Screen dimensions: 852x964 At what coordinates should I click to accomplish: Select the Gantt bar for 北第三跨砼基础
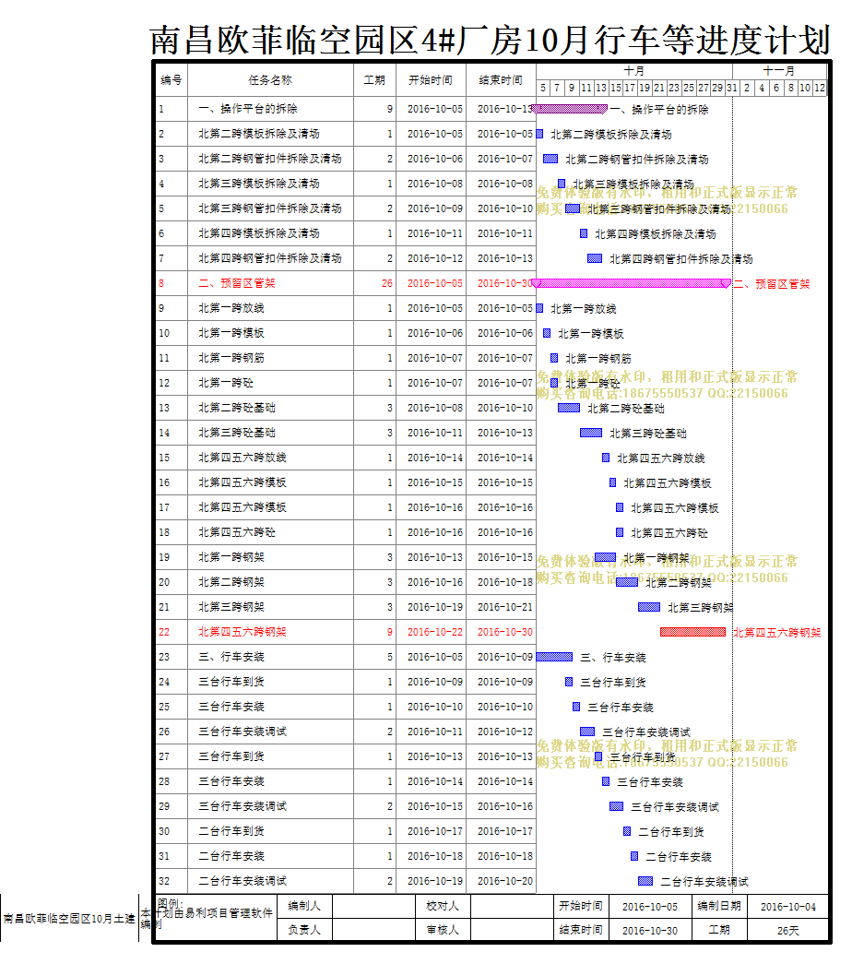pos(591,434)
